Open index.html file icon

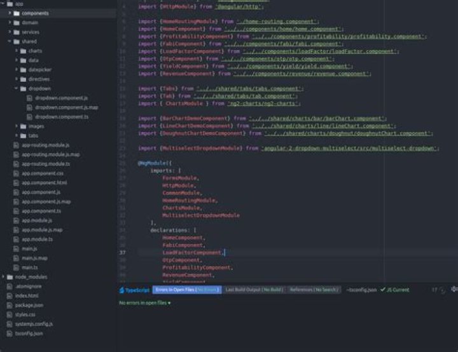coord(10,295)
